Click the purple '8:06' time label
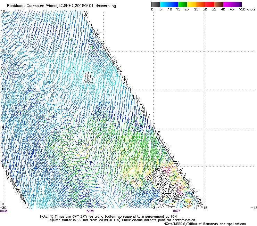 pos(90,211)
